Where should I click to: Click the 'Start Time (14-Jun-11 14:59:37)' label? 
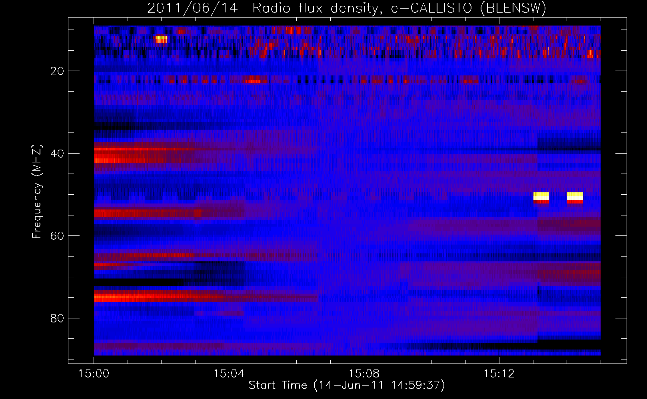pos(347,385)
